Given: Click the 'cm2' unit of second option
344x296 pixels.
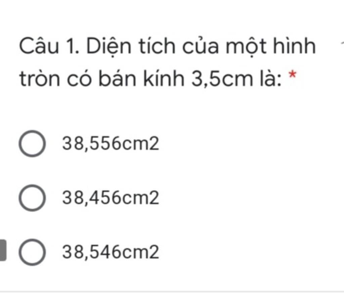Looking at the screenshot, I should click(140, 198).
